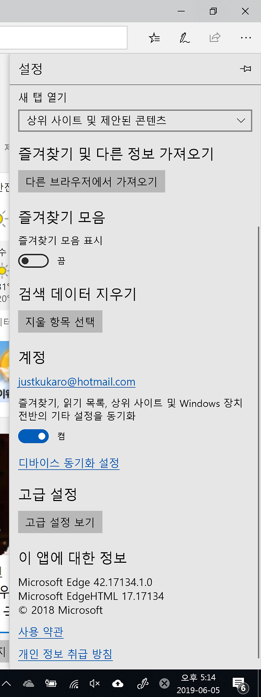Click the share page icon

(215, 37)
